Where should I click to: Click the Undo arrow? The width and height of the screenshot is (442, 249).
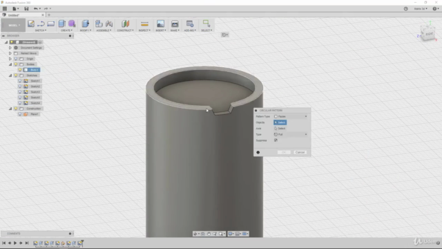35,9
